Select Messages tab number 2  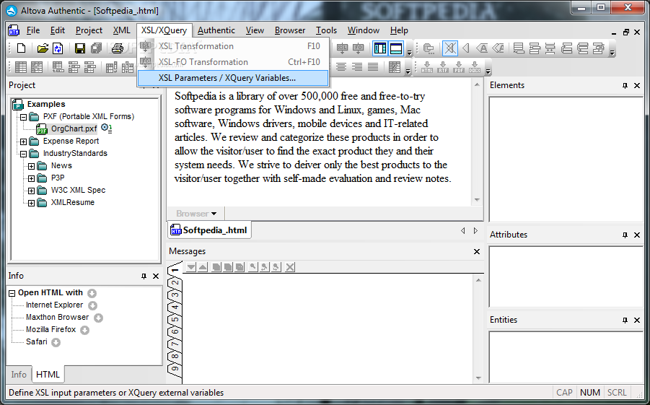click(175, 282)
